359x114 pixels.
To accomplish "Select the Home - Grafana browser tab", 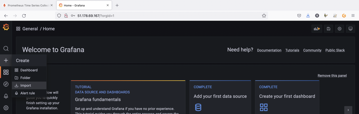I will (x=84, y=5).
